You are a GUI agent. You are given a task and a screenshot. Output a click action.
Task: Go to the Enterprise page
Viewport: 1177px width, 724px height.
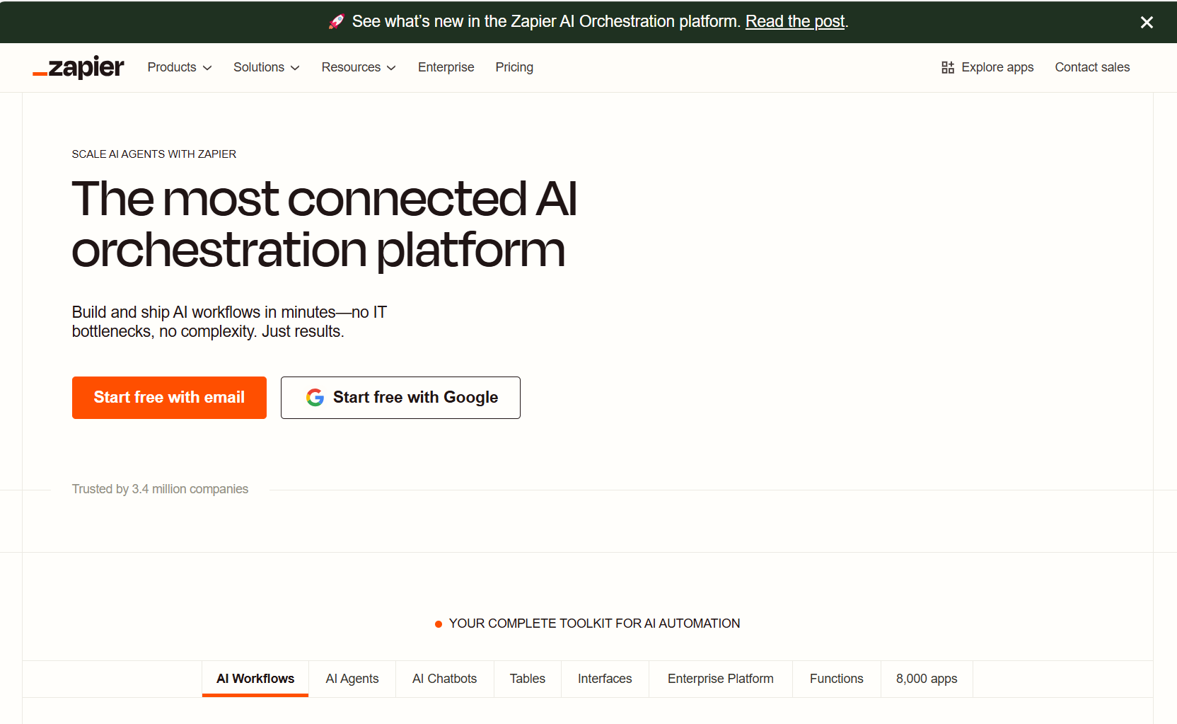446,67
